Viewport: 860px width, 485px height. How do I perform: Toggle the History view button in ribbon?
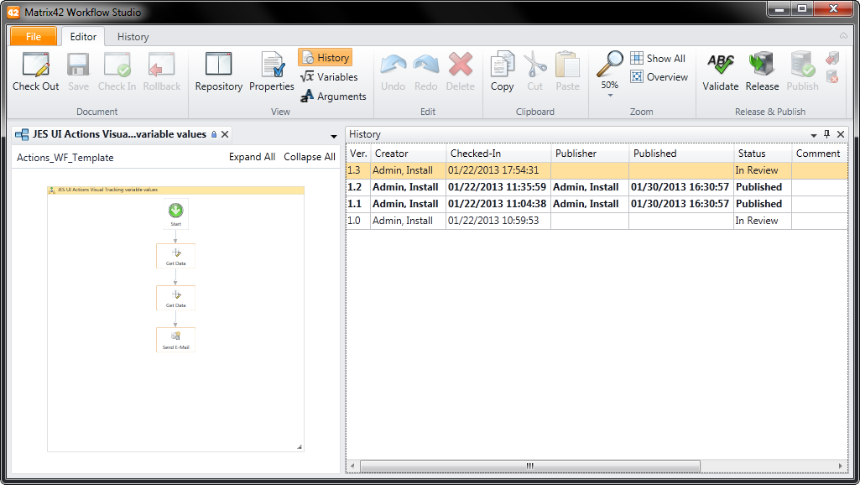tap(326, 58)
